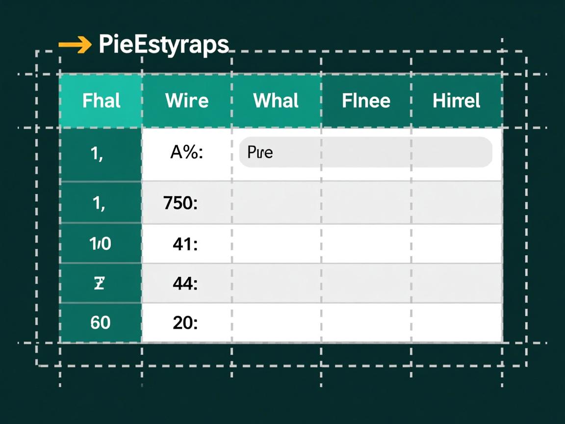Click the 60 row header
Screen dimensions: 565x424
pos(101,322)
